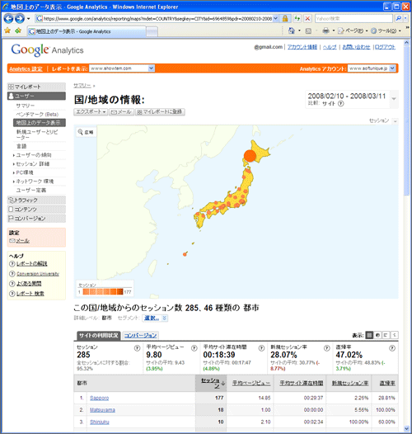Open the address bar URL history dropdown

tap(275, 18)
